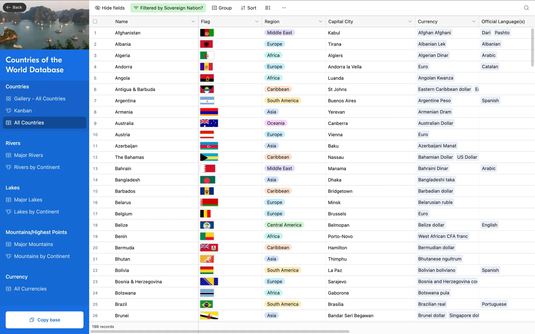
Task: Click the Copy base button
Action: click(x=45, y=320)
